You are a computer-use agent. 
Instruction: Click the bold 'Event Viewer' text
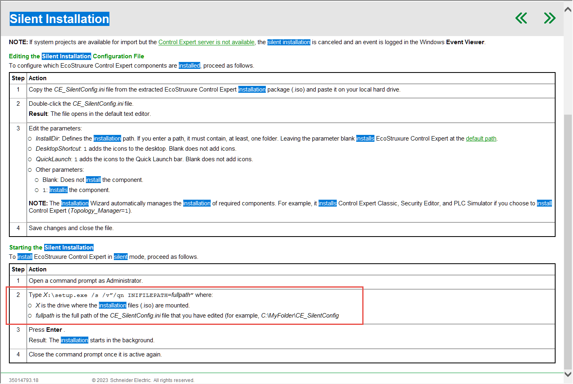465,42
